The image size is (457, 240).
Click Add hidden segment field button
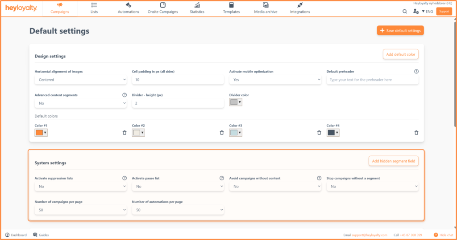coord(393,161)
